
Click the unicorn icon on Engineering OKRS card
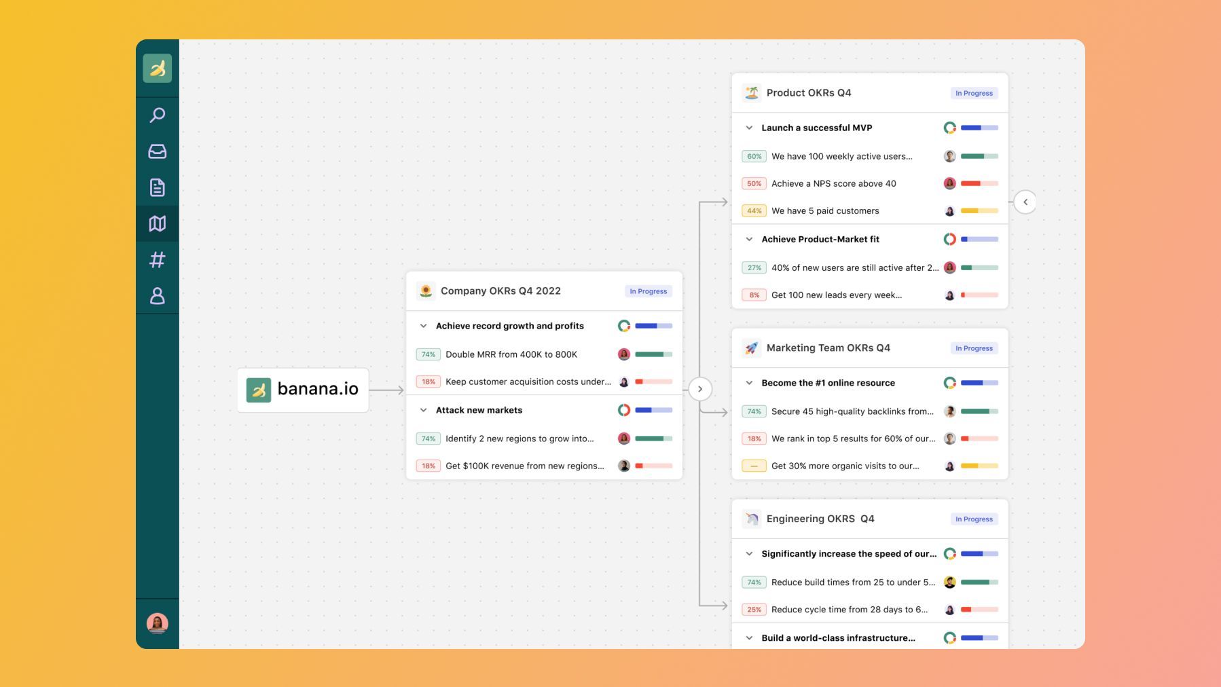(x=752, y=519)
